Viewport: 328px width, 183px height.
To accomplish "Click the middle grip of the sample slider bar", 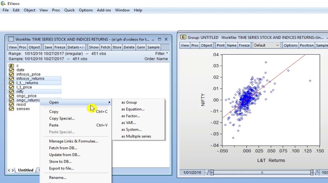I will pyautogui.click(x=262, y=173).
